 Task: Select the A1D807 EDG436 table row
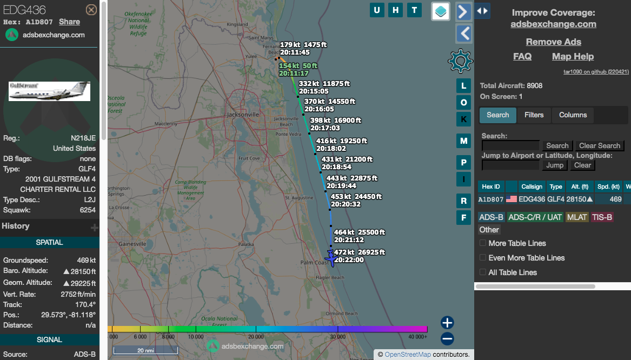pyautogui.click(x=555, y=199)
